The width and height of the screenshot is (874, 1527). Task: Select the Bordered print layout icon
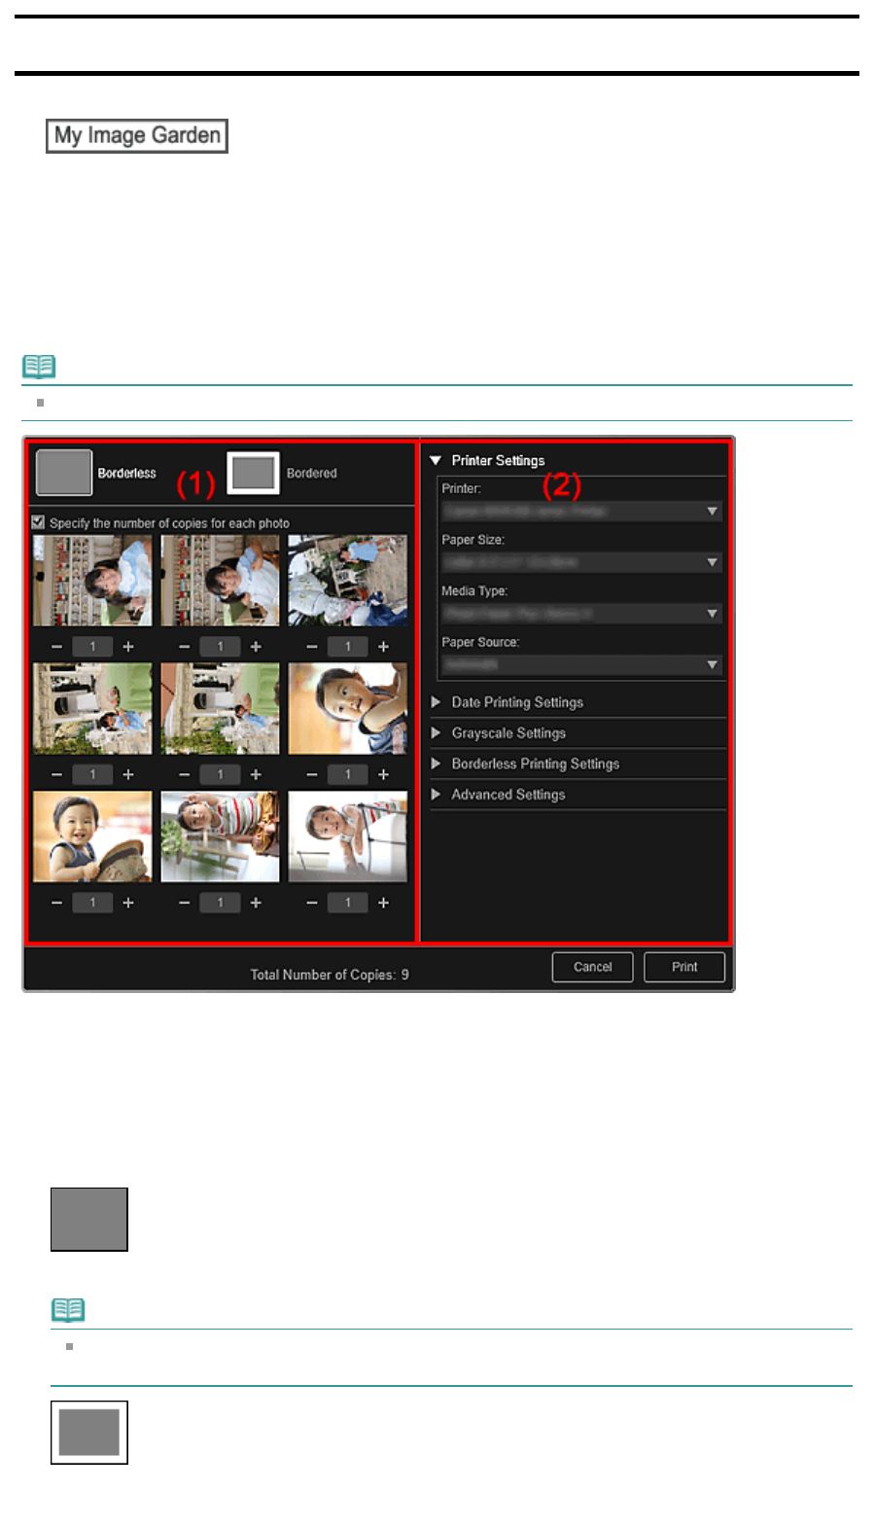[x=254, y=473]
